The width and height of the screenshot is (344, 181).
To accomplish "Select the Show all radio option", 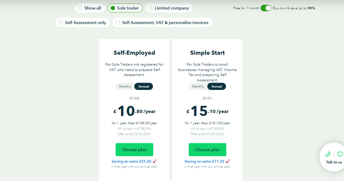I will 90,8.
